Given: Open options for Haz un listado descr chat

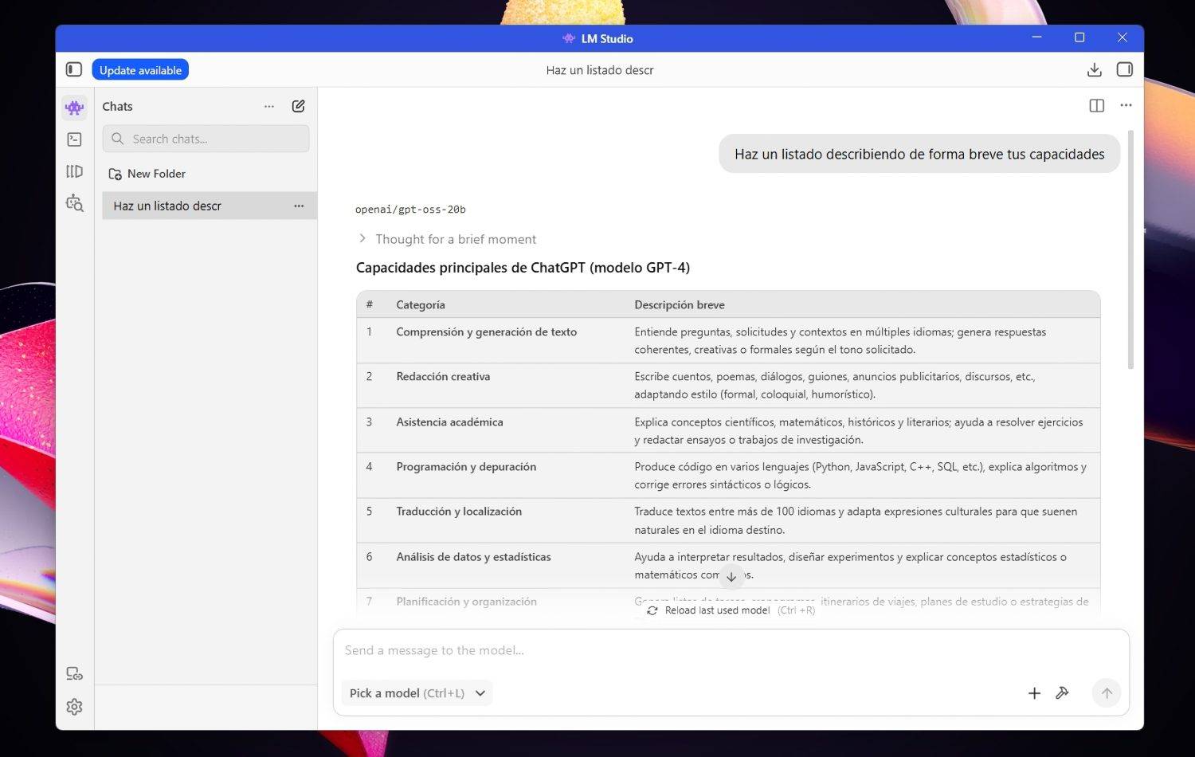Looking at the screenshot, I should [x=299, y=206].
